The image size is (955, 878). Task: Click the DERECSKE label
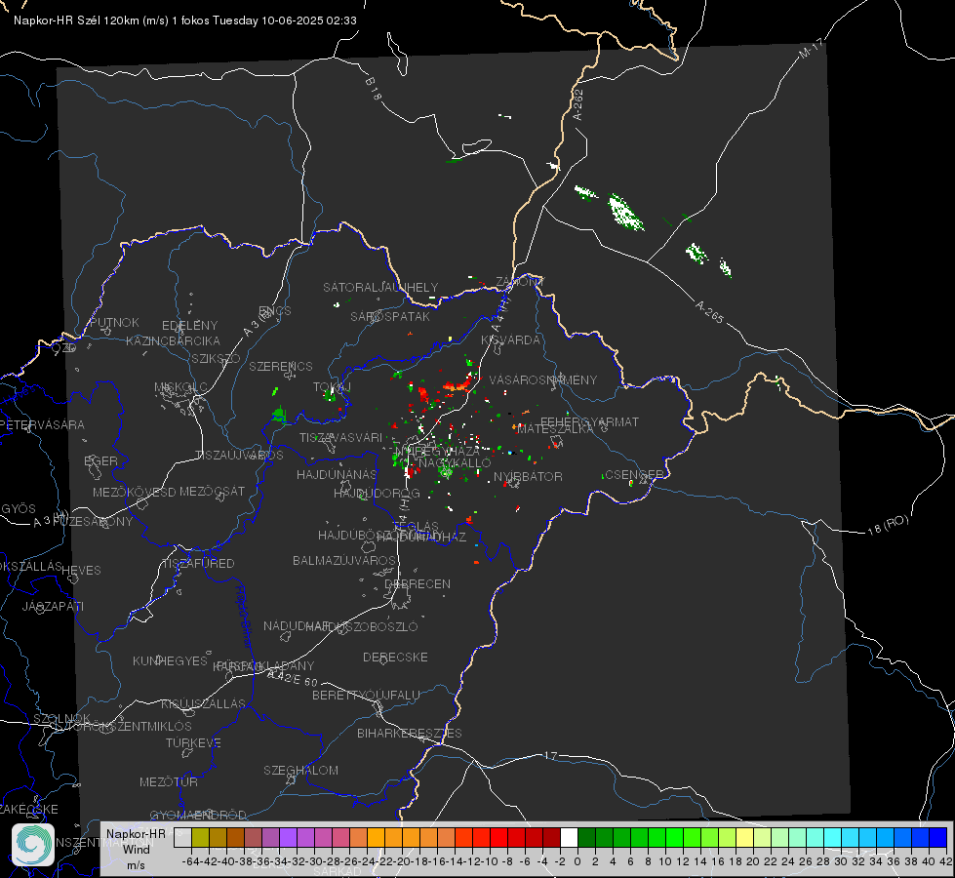point(395,657)
